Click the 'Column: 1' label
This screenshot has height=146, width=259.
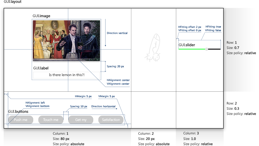pos(60,133)
